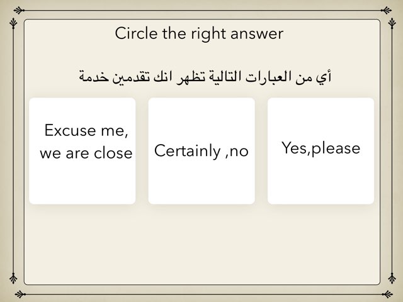Click the word "Circle" in the heading
The image size is (403, 302).
136,33
